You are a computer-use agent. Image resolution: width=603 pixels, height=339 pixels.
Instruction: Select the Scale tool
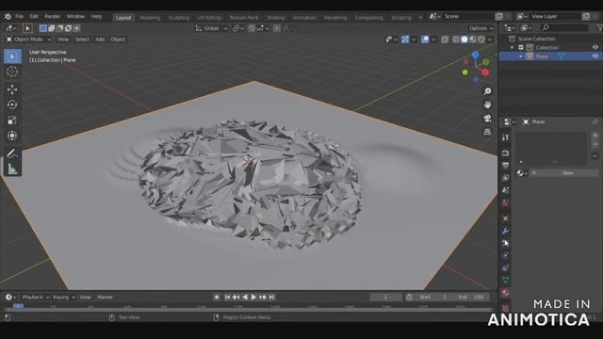[12, 120]
